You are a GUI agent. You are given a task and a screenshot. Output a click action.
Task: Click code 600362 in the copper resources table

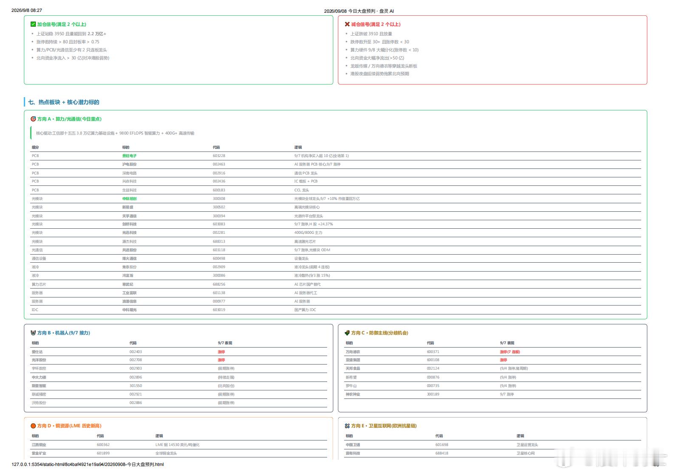[103, 445]
